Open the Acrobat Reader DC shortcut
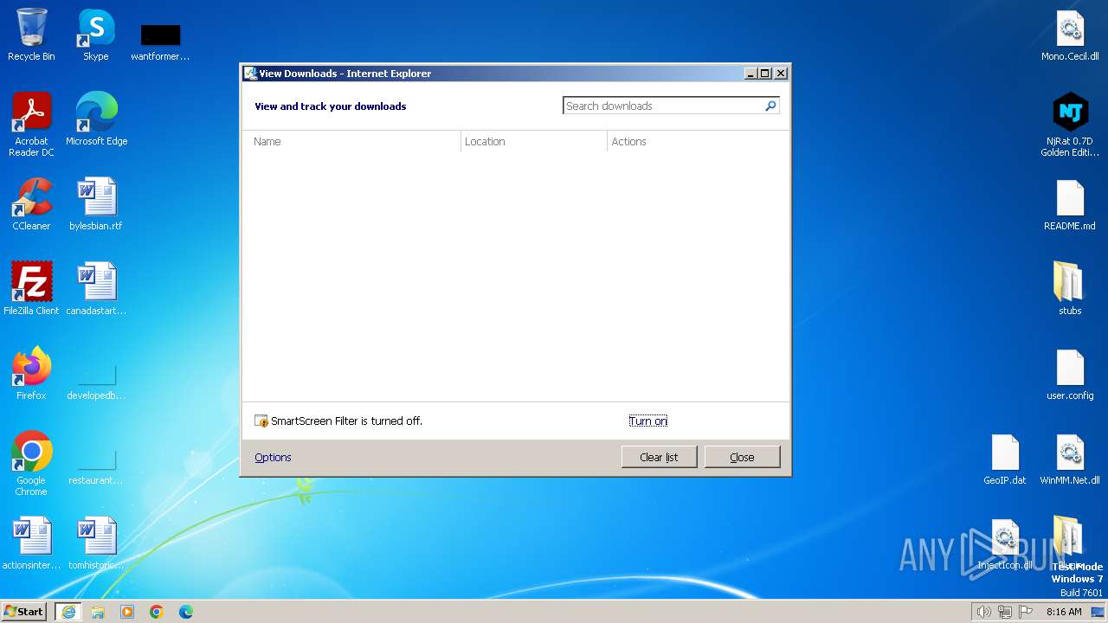The image size is (1108, 623). click(31, 124)
